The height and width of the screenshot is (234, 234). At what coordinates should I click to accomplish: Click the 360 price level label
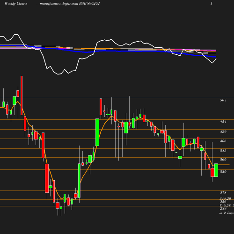[x=223, y=160]
